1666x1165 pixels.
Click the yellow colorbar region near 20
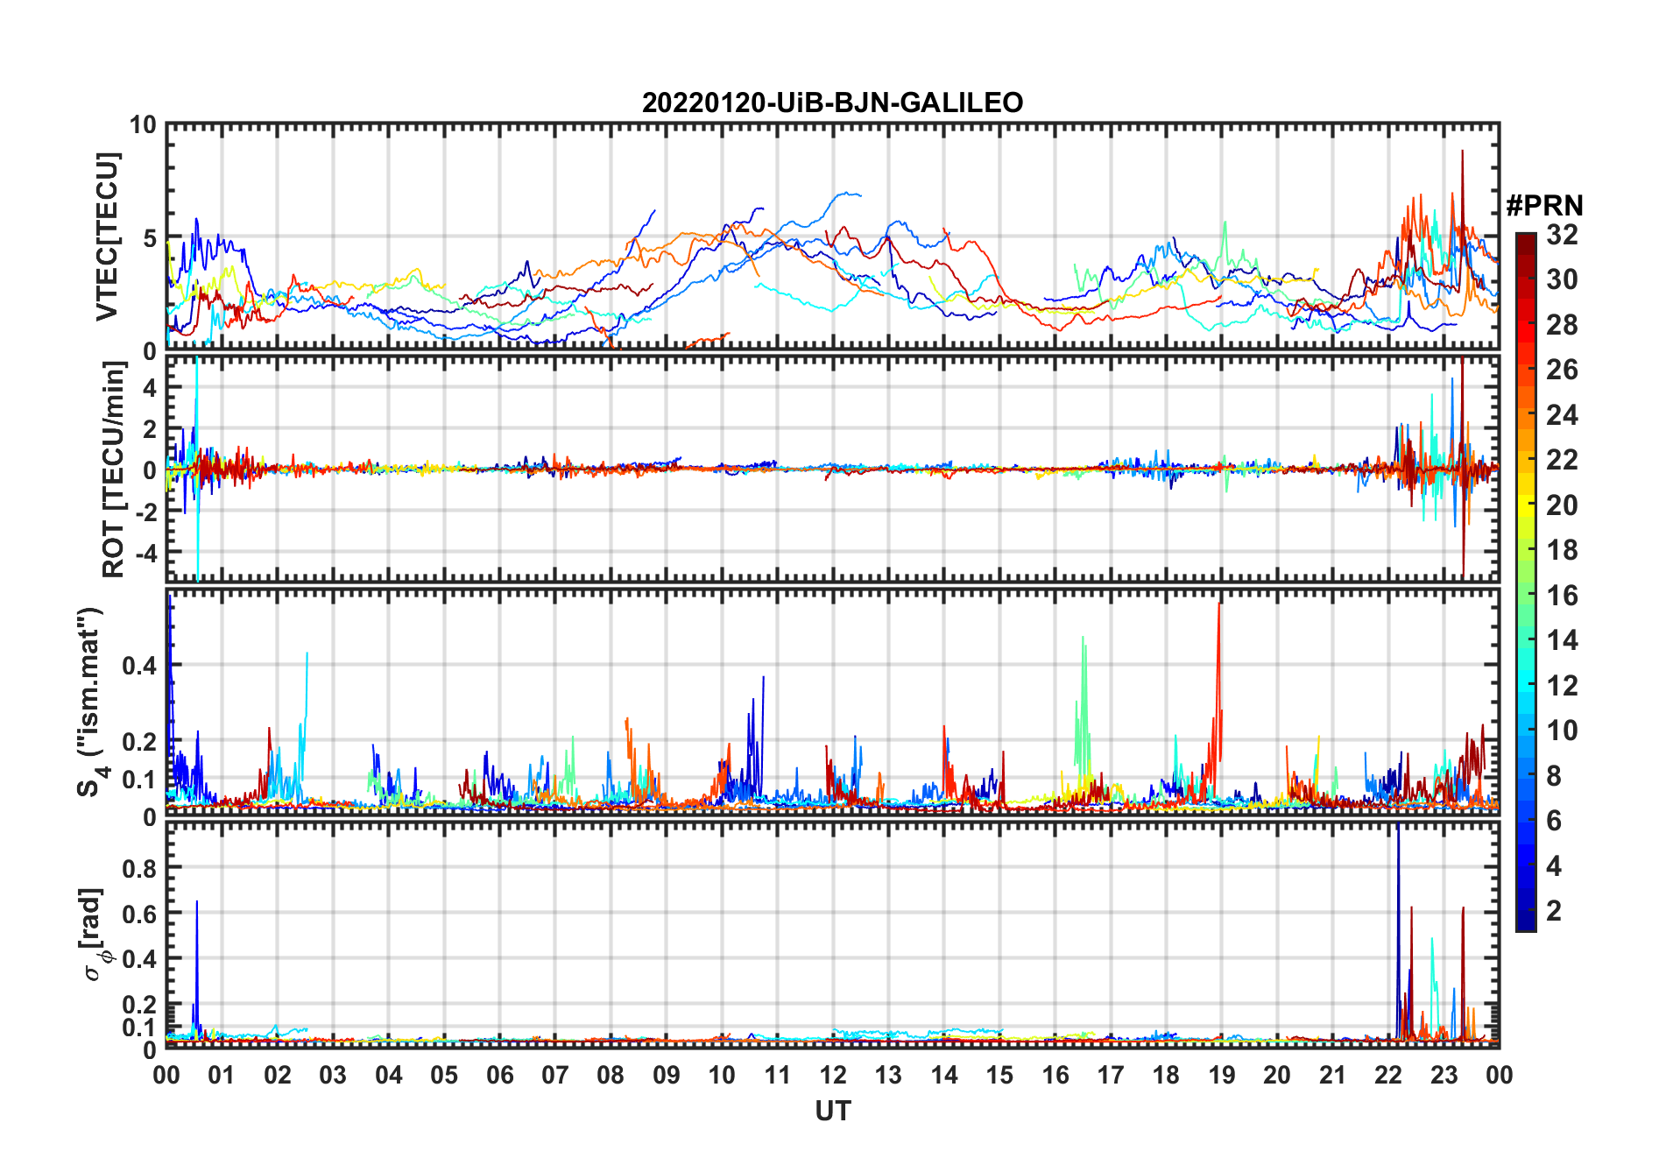[x=1526, y=505]
